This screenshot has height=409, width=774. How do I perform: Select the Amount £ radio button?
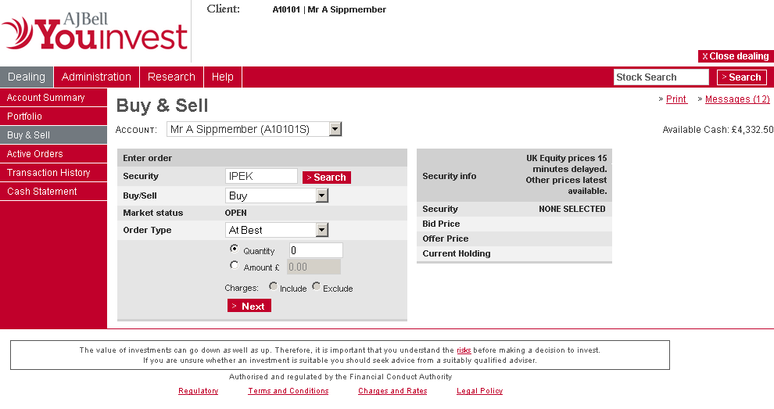(x=235, y=266)
